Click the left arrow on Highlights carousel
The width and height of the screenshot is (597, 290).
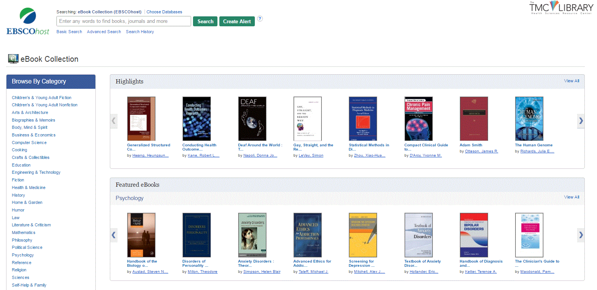coord(113,121)
